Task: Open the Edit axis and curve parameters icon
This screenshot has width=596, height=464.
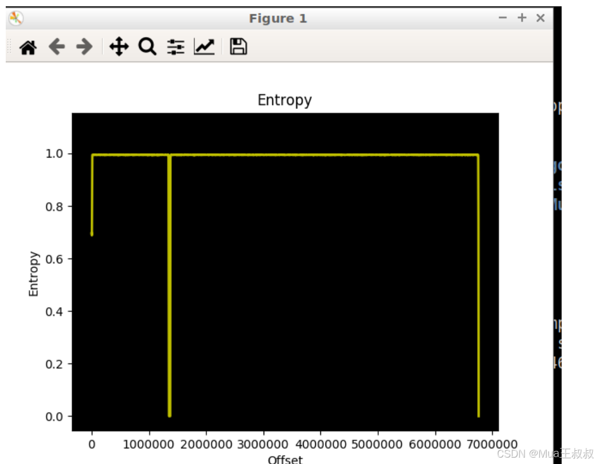Action: tap(204, 47)
